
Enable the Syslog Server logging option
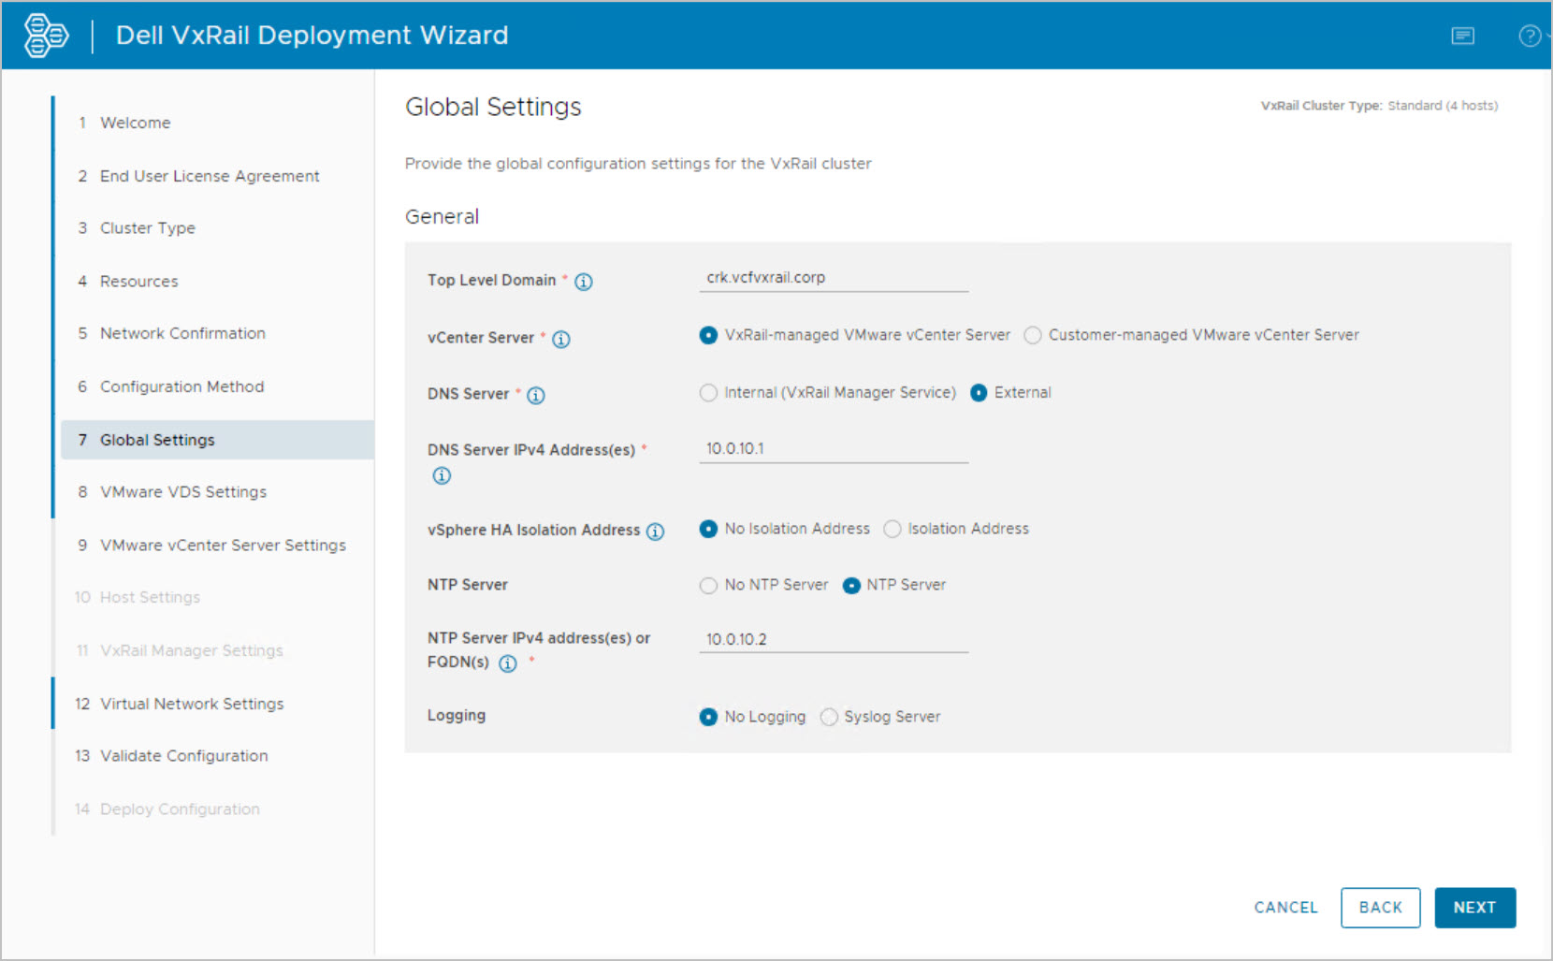point(829,717)
